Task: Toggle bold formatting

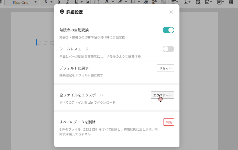Action: 59,2
